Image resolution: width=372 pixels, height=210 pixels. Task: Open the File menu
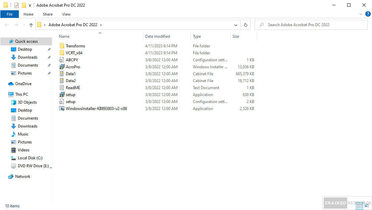(10, 14)
